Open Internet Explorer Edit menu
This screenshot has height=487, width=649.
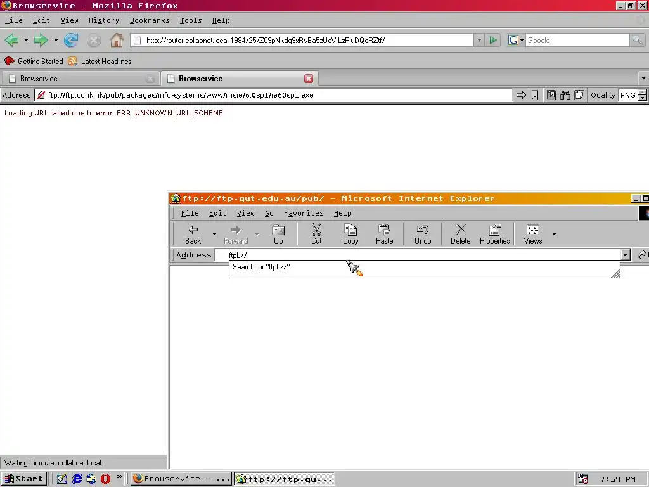[217, 213]
